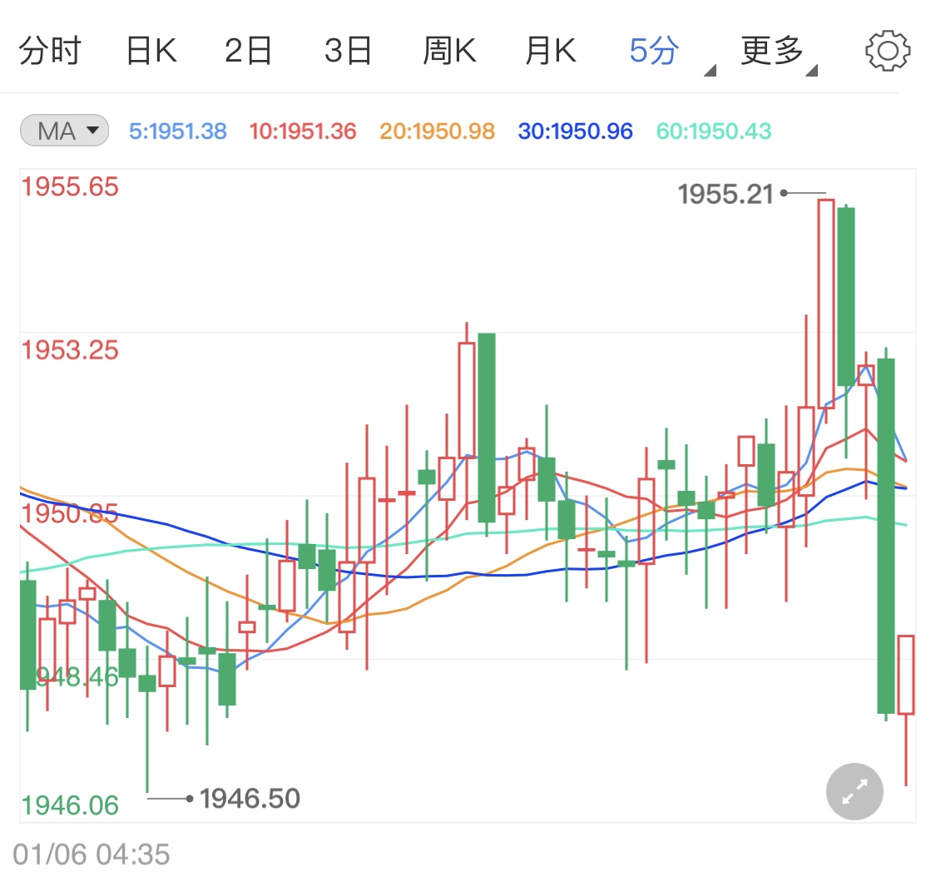Click the fullscreen expand icon on the chart
Viewport: 936px width, 891px height.
[854, 791]
